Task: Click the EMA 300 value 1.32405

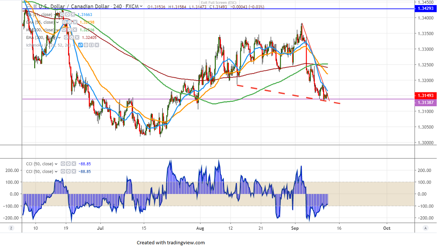Action: click(89, 37)
